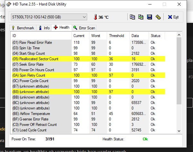
Task: Select the Seek Error Rate row
Action: (x=88, y=64)
